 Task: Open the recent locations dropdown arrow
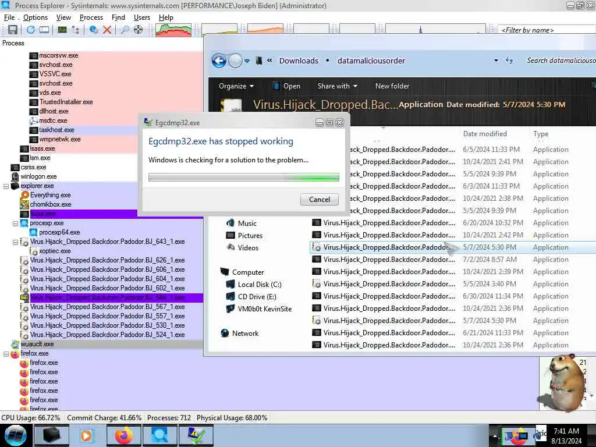coord(247,61)
